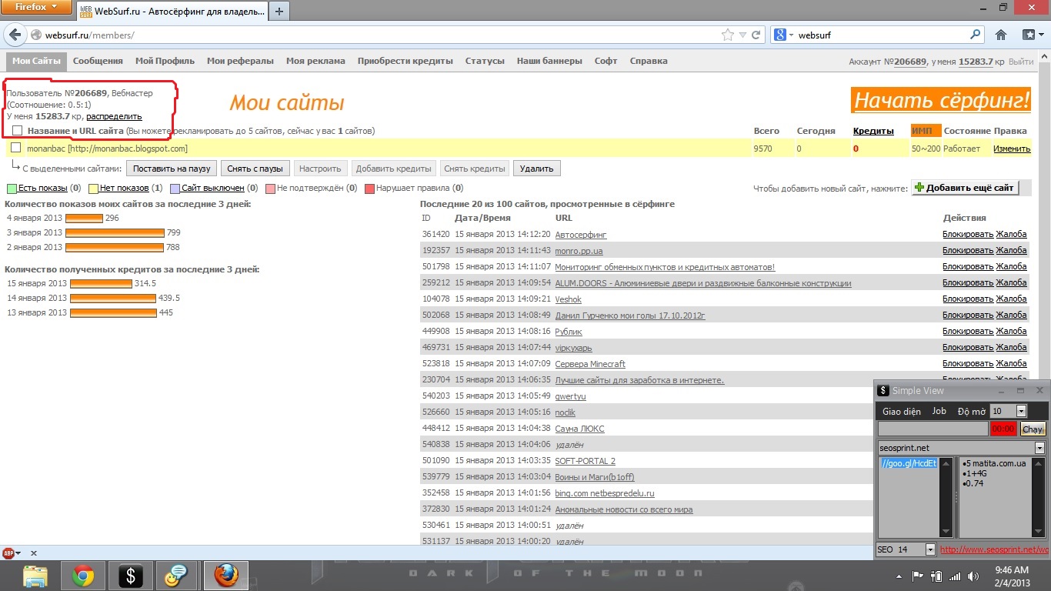Viewport: 1051px width, 591px height.
Task: Click the battery power icon in tray
Action: point(936,576)
